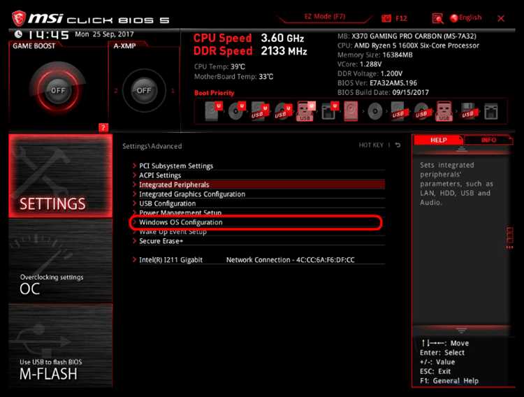Image resolution: width=524 pixels, height=397 pixels.
Task: Toggle the A-XMP OFF knob
Action: point(144,90)
